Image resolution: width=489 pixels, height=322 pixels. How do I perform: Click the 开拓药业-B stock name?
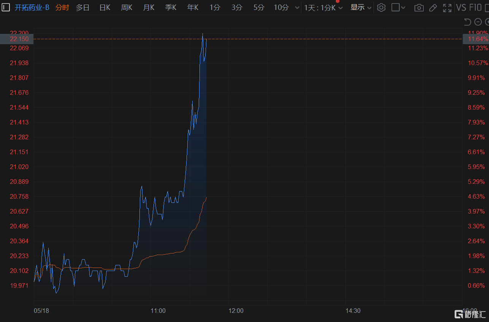point(32,8)
